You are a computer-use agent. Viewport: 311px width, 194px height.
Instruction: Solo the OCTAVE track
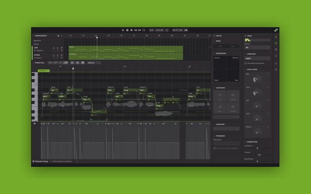coord(62,58)
